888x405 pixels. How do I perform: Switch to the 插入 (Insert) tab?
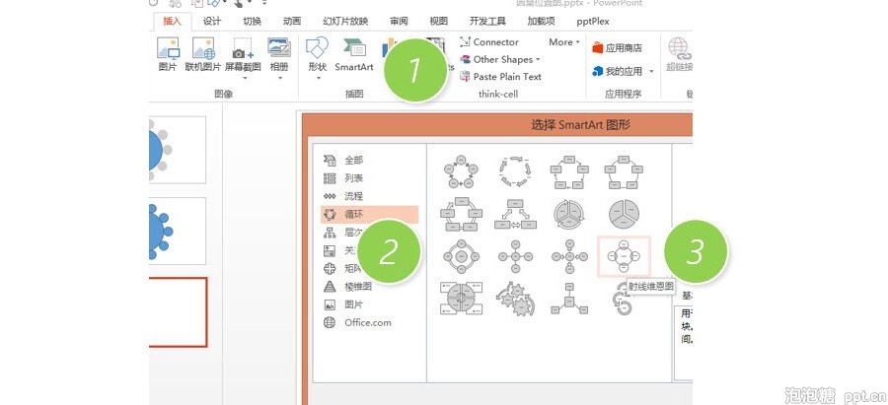(x=172, y=21)
